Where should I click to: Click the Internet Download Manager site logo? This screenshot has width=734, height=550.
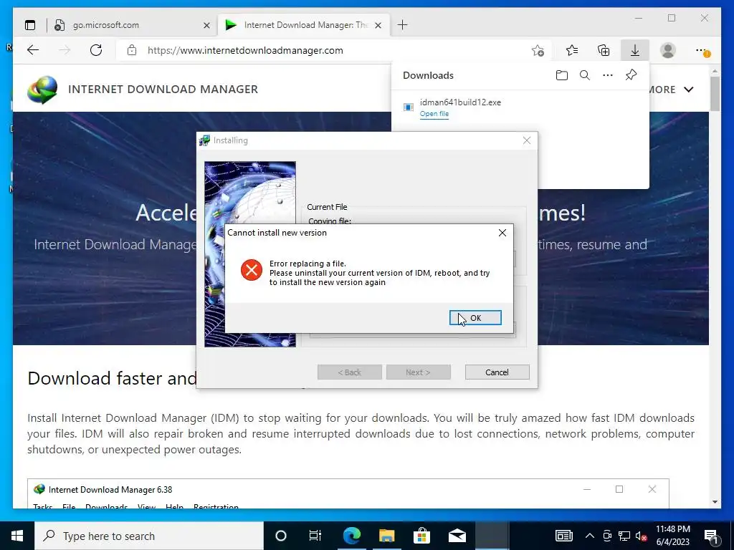point(42,90)
